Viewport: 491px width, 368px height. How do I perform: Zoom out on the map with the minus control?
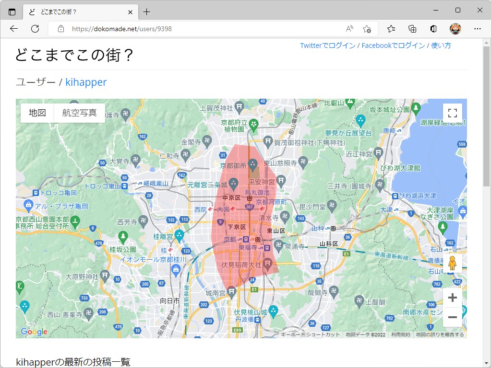(x=452, y=317)
